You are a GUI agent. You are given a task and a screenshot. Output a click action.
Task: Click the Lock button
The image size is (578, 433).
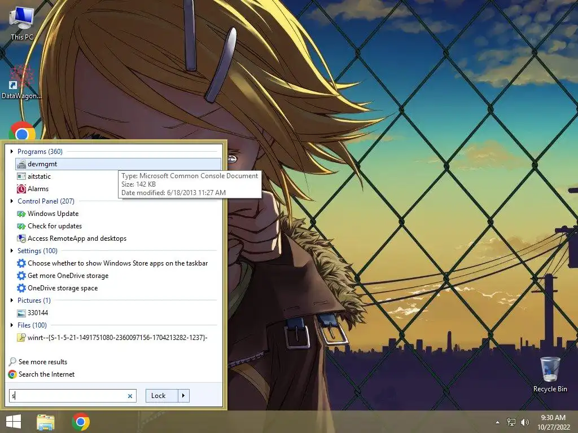(162, 396)
